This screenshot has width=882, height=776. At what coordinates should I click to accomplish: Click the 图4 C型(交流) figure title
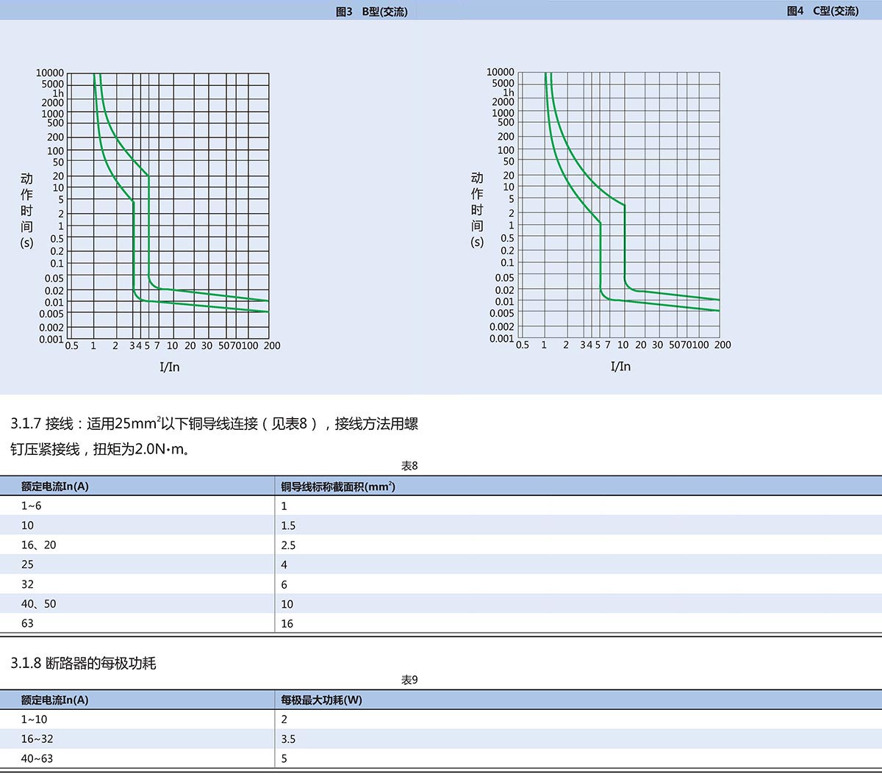tap(822, 11)
